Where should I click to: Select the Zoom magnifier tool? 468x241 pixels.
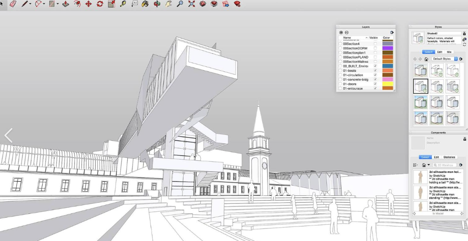(x=180, y=4)
